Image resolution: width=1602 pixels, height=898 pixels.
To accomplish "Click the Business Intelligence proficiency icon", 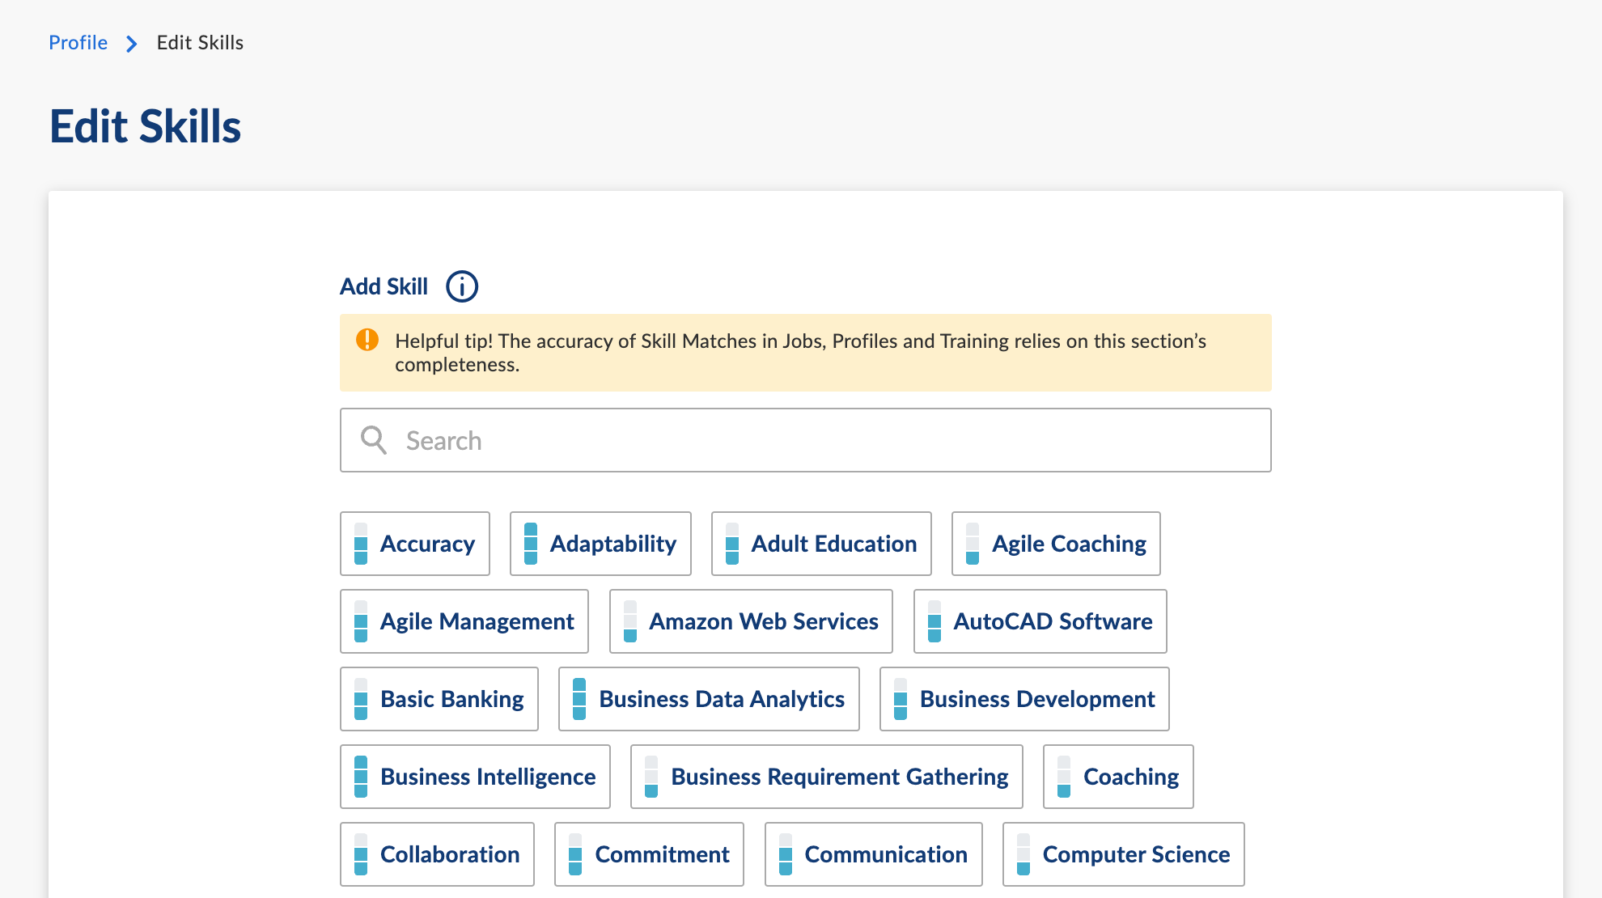I will [x=361, y=777].
